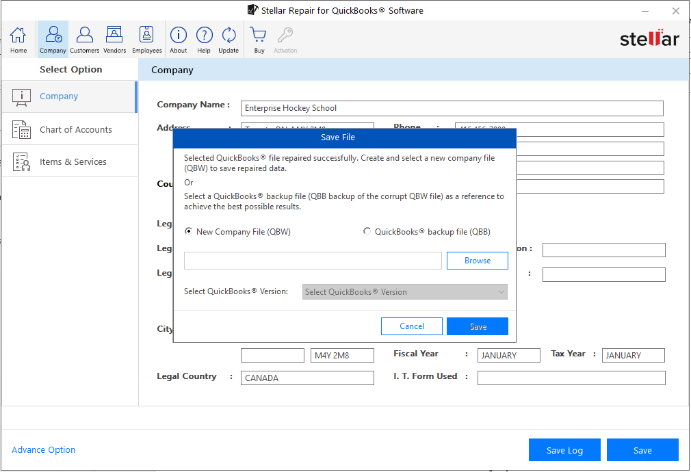Select the Company toolbar icon
Image resolution: width=691 pixels, height=472 pixels.
53,40
